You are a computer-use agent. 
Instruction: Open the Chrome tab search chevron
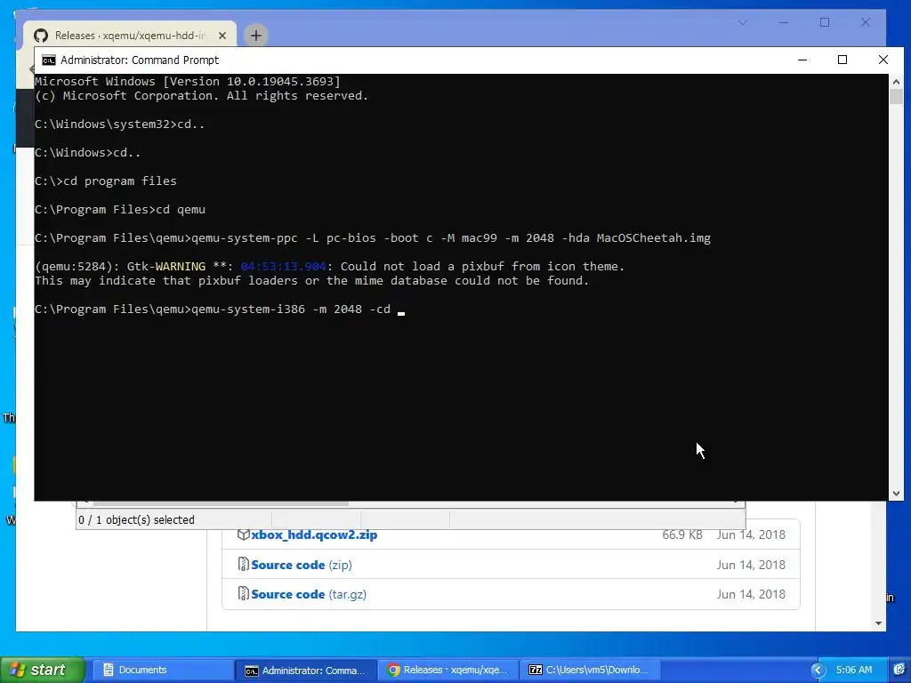coord(743,22)
